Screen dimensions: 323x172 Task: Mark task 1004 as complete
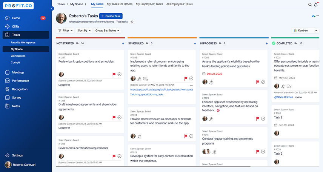coord(263,82)
